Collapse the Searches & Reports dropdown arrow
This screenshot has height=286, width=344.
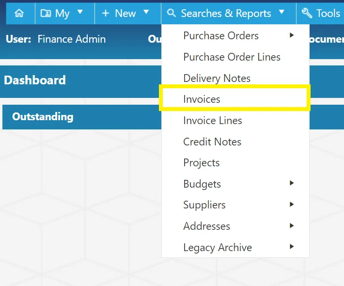click(281, 12)
